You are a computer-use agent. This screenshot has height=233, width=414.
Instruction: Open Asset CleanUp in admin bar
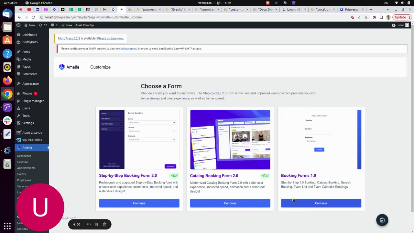click(x=84, y=25)
